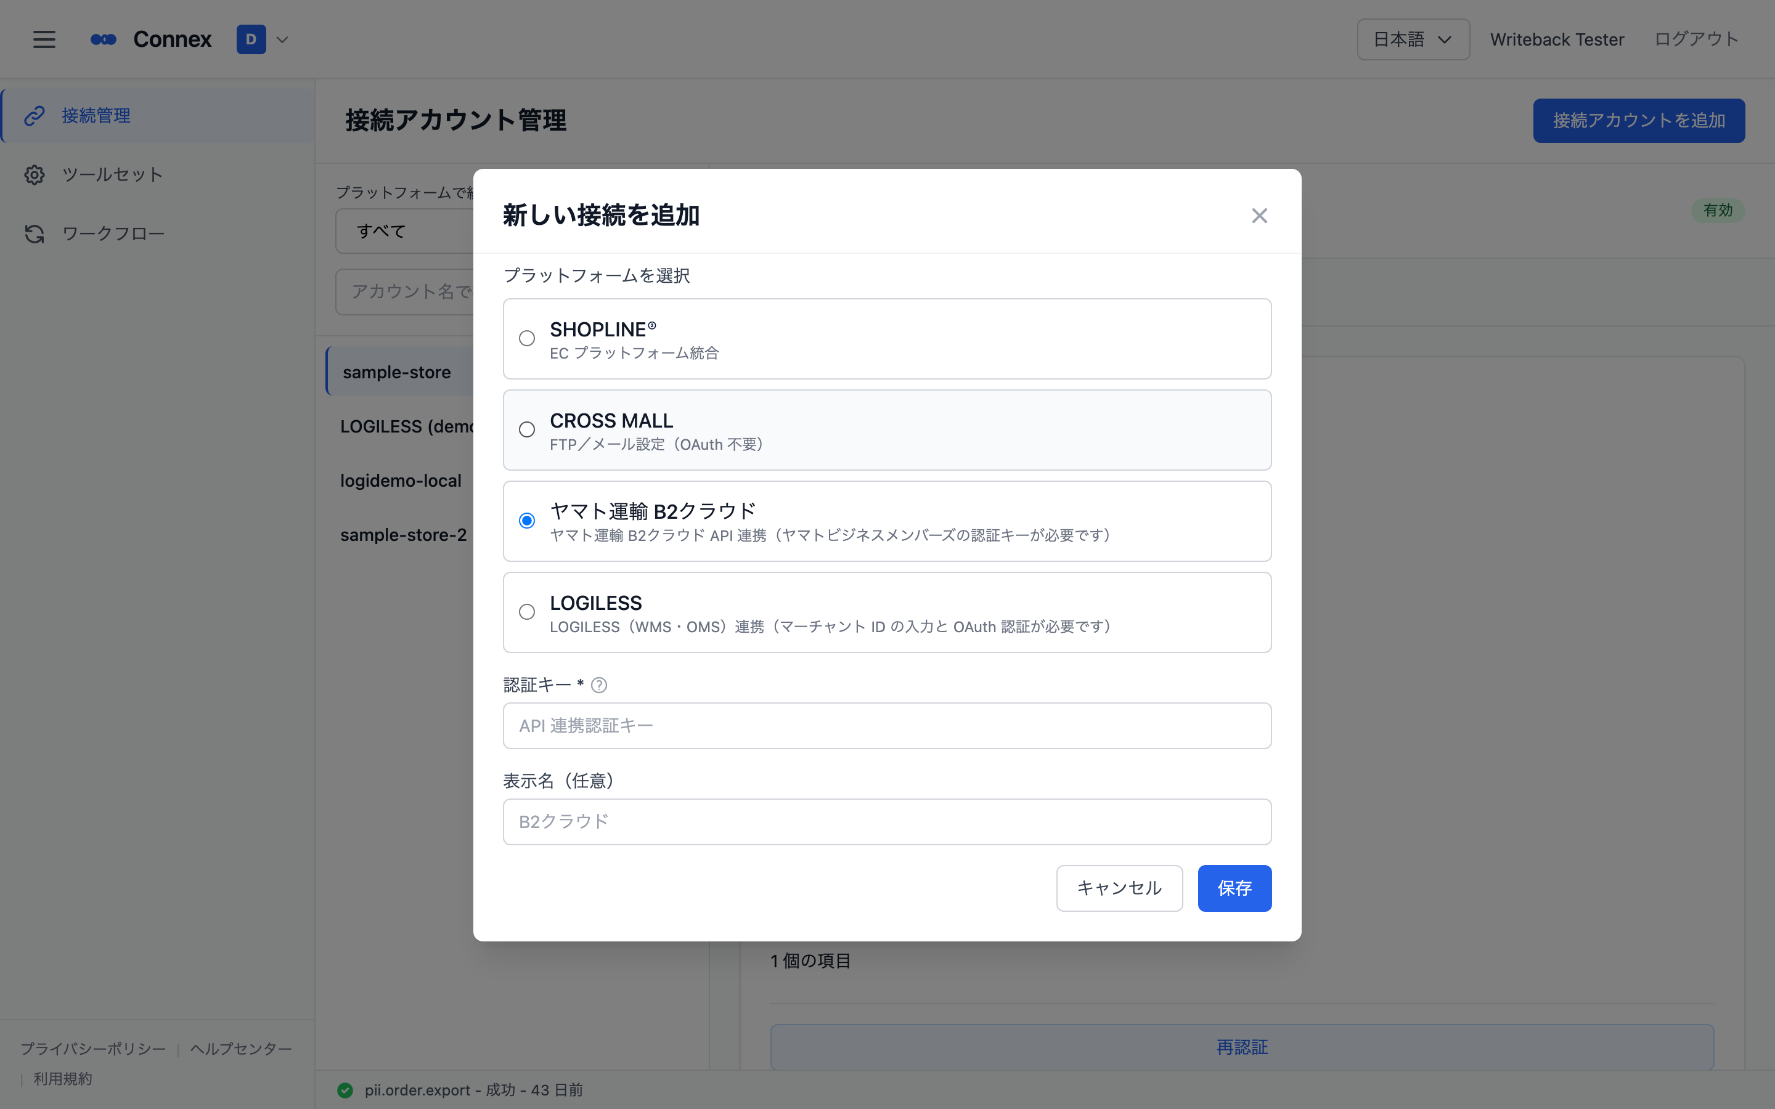Viewport: 1775px width, 1109px height.
Task: Click the 保存 button
Action: (1234, 888)
